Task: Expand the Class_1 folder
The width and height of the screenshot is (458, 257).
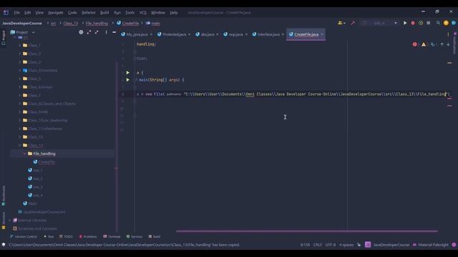Action: pyautogui.click(x=20, y=46)
